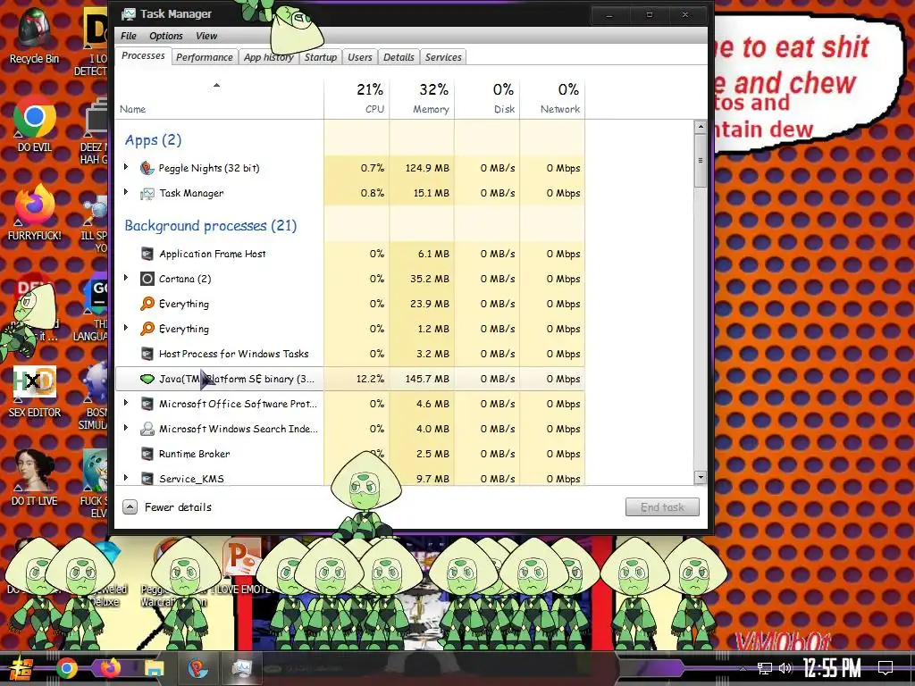915x686 pixels.
Task: Switch to the Users tab
Action: tap(359, 57)
